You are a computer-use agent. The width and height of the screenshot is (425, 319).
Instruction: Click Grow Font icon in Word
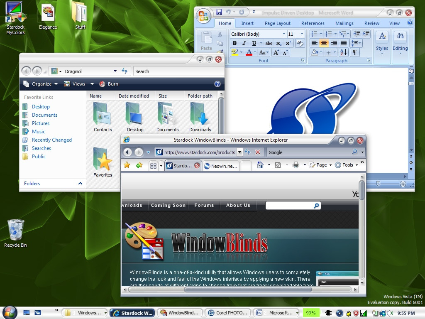[276, 53]
